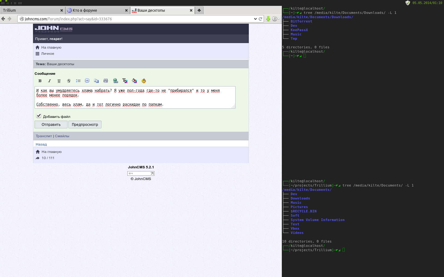Open the background fill color picker
Viewport: 444px width, 277px height.
tap(134, 81)
